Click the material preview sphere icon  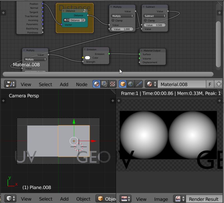click(x=96, y=84)
